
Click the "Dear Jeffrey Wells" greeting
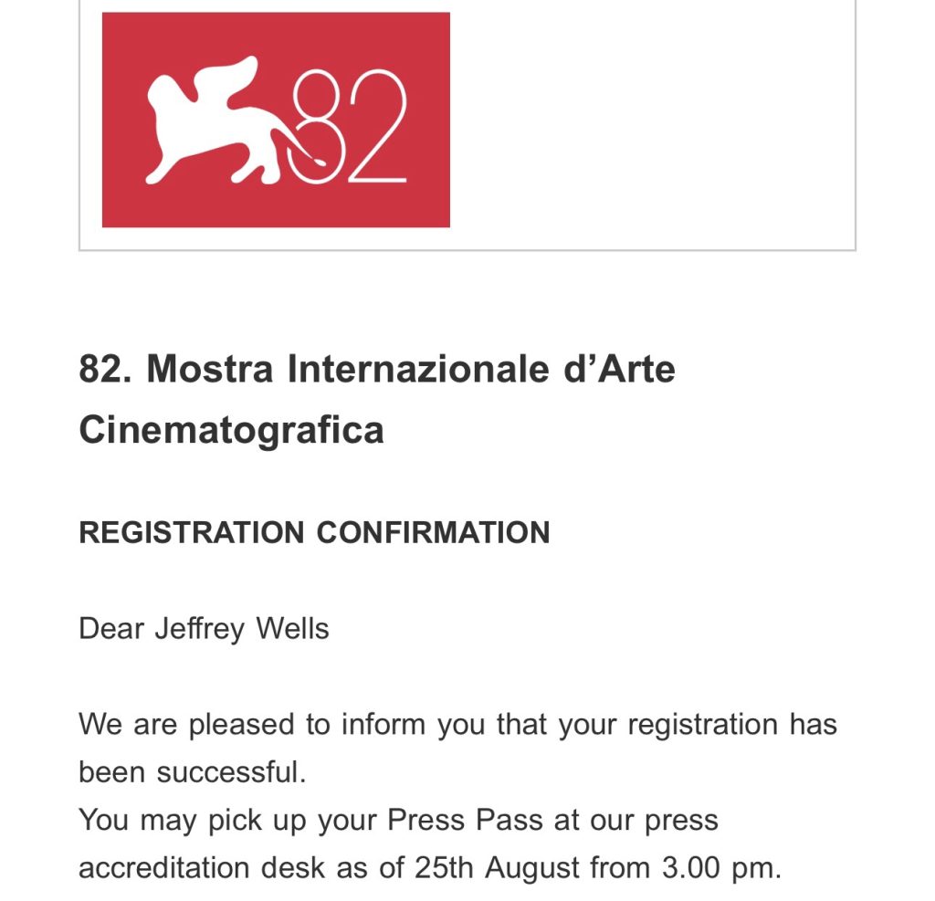pos(204,629)
